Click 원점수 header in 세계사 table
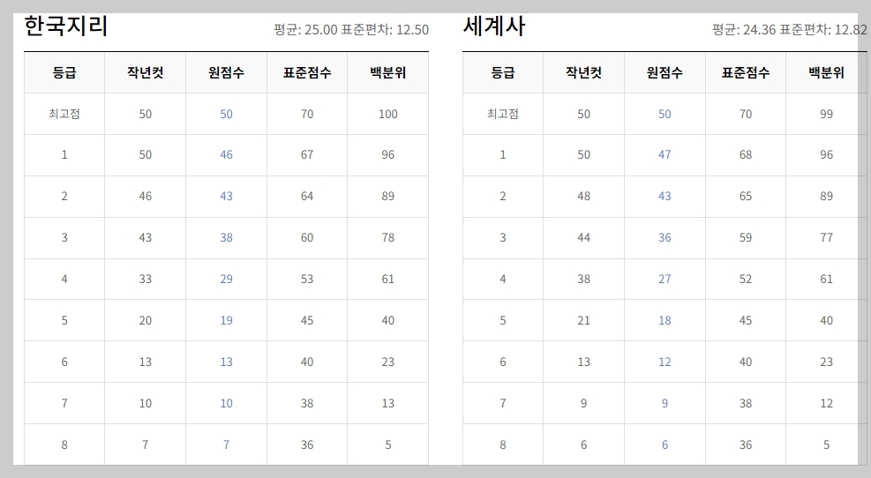Viewport: 871px width, 478px height. point(665,72)
